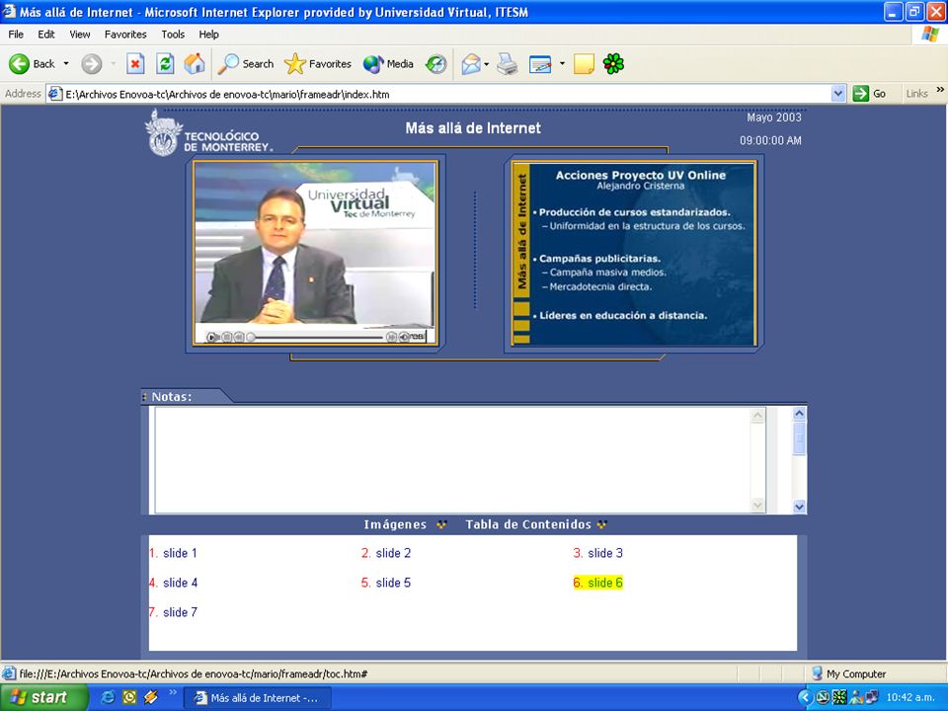Click the Edit page toolbar icon
Screen dimensions: 948x711
pos(540,63)
